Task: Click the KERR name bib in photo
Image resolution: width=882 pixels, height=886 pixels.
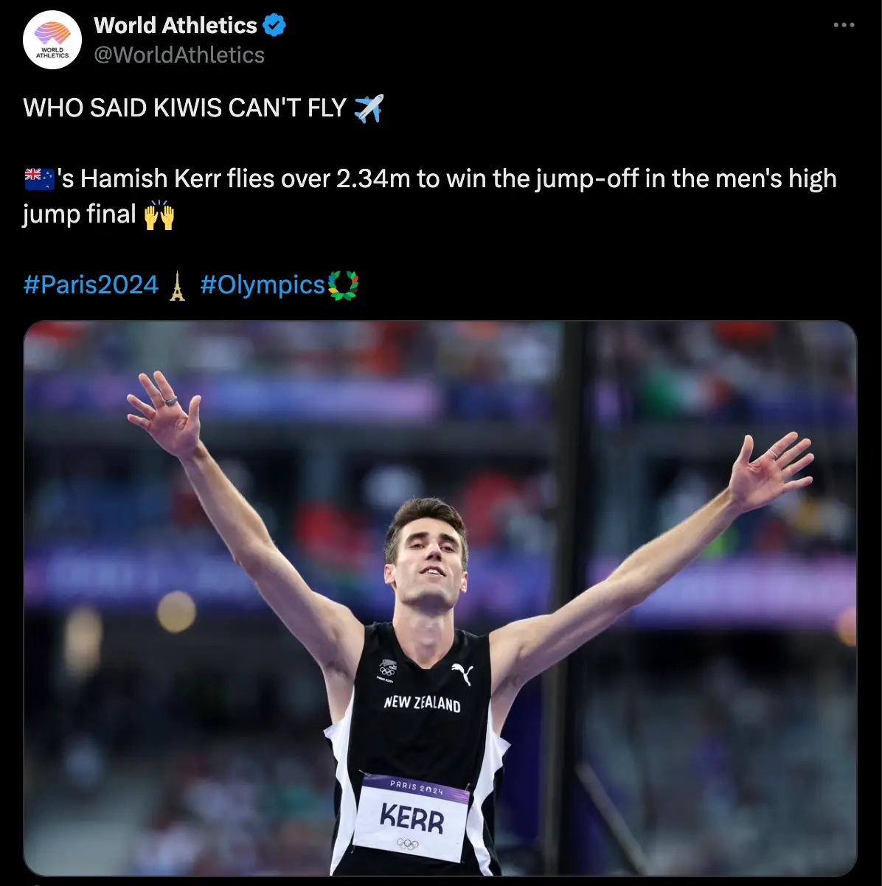Action: tap(412, 818)
